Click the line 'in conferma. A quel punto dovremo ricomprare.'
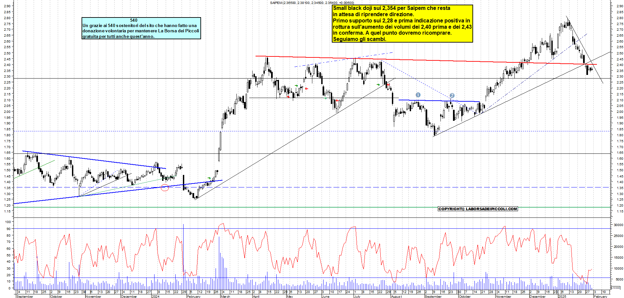 392,33
